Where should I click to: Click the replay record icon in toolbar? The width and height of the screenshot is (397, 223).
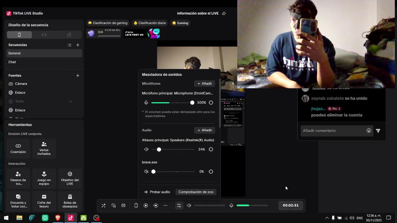click(156, 206)
